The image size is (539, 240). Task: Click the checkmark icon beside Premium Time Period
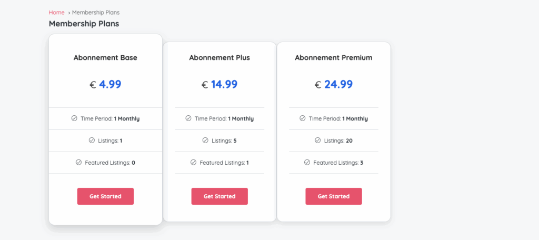[303, 118]
